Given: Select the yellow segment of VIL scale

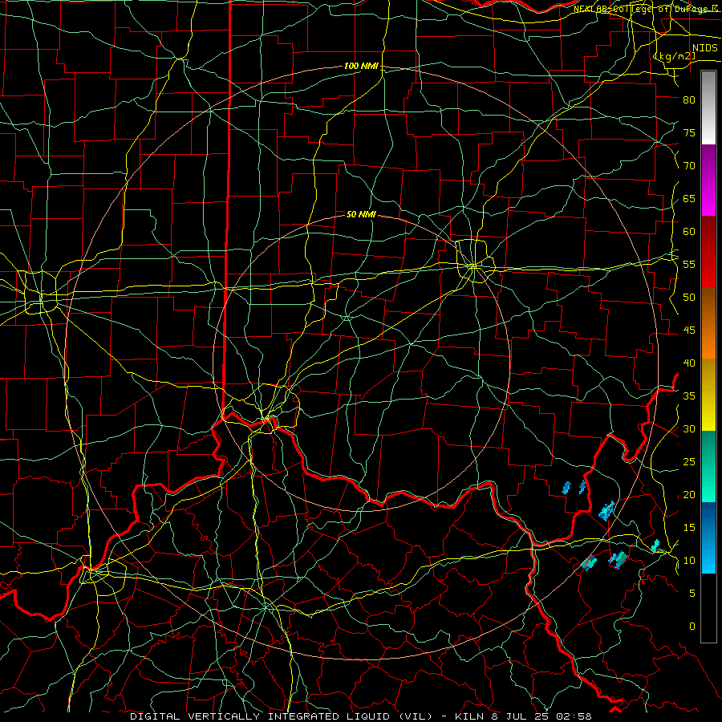Looking at the screenshot, I should coord(708,395).
